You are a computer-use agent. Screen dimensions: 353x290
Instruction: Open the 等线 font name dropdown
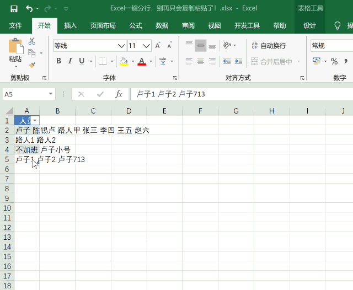pos(121,46)
